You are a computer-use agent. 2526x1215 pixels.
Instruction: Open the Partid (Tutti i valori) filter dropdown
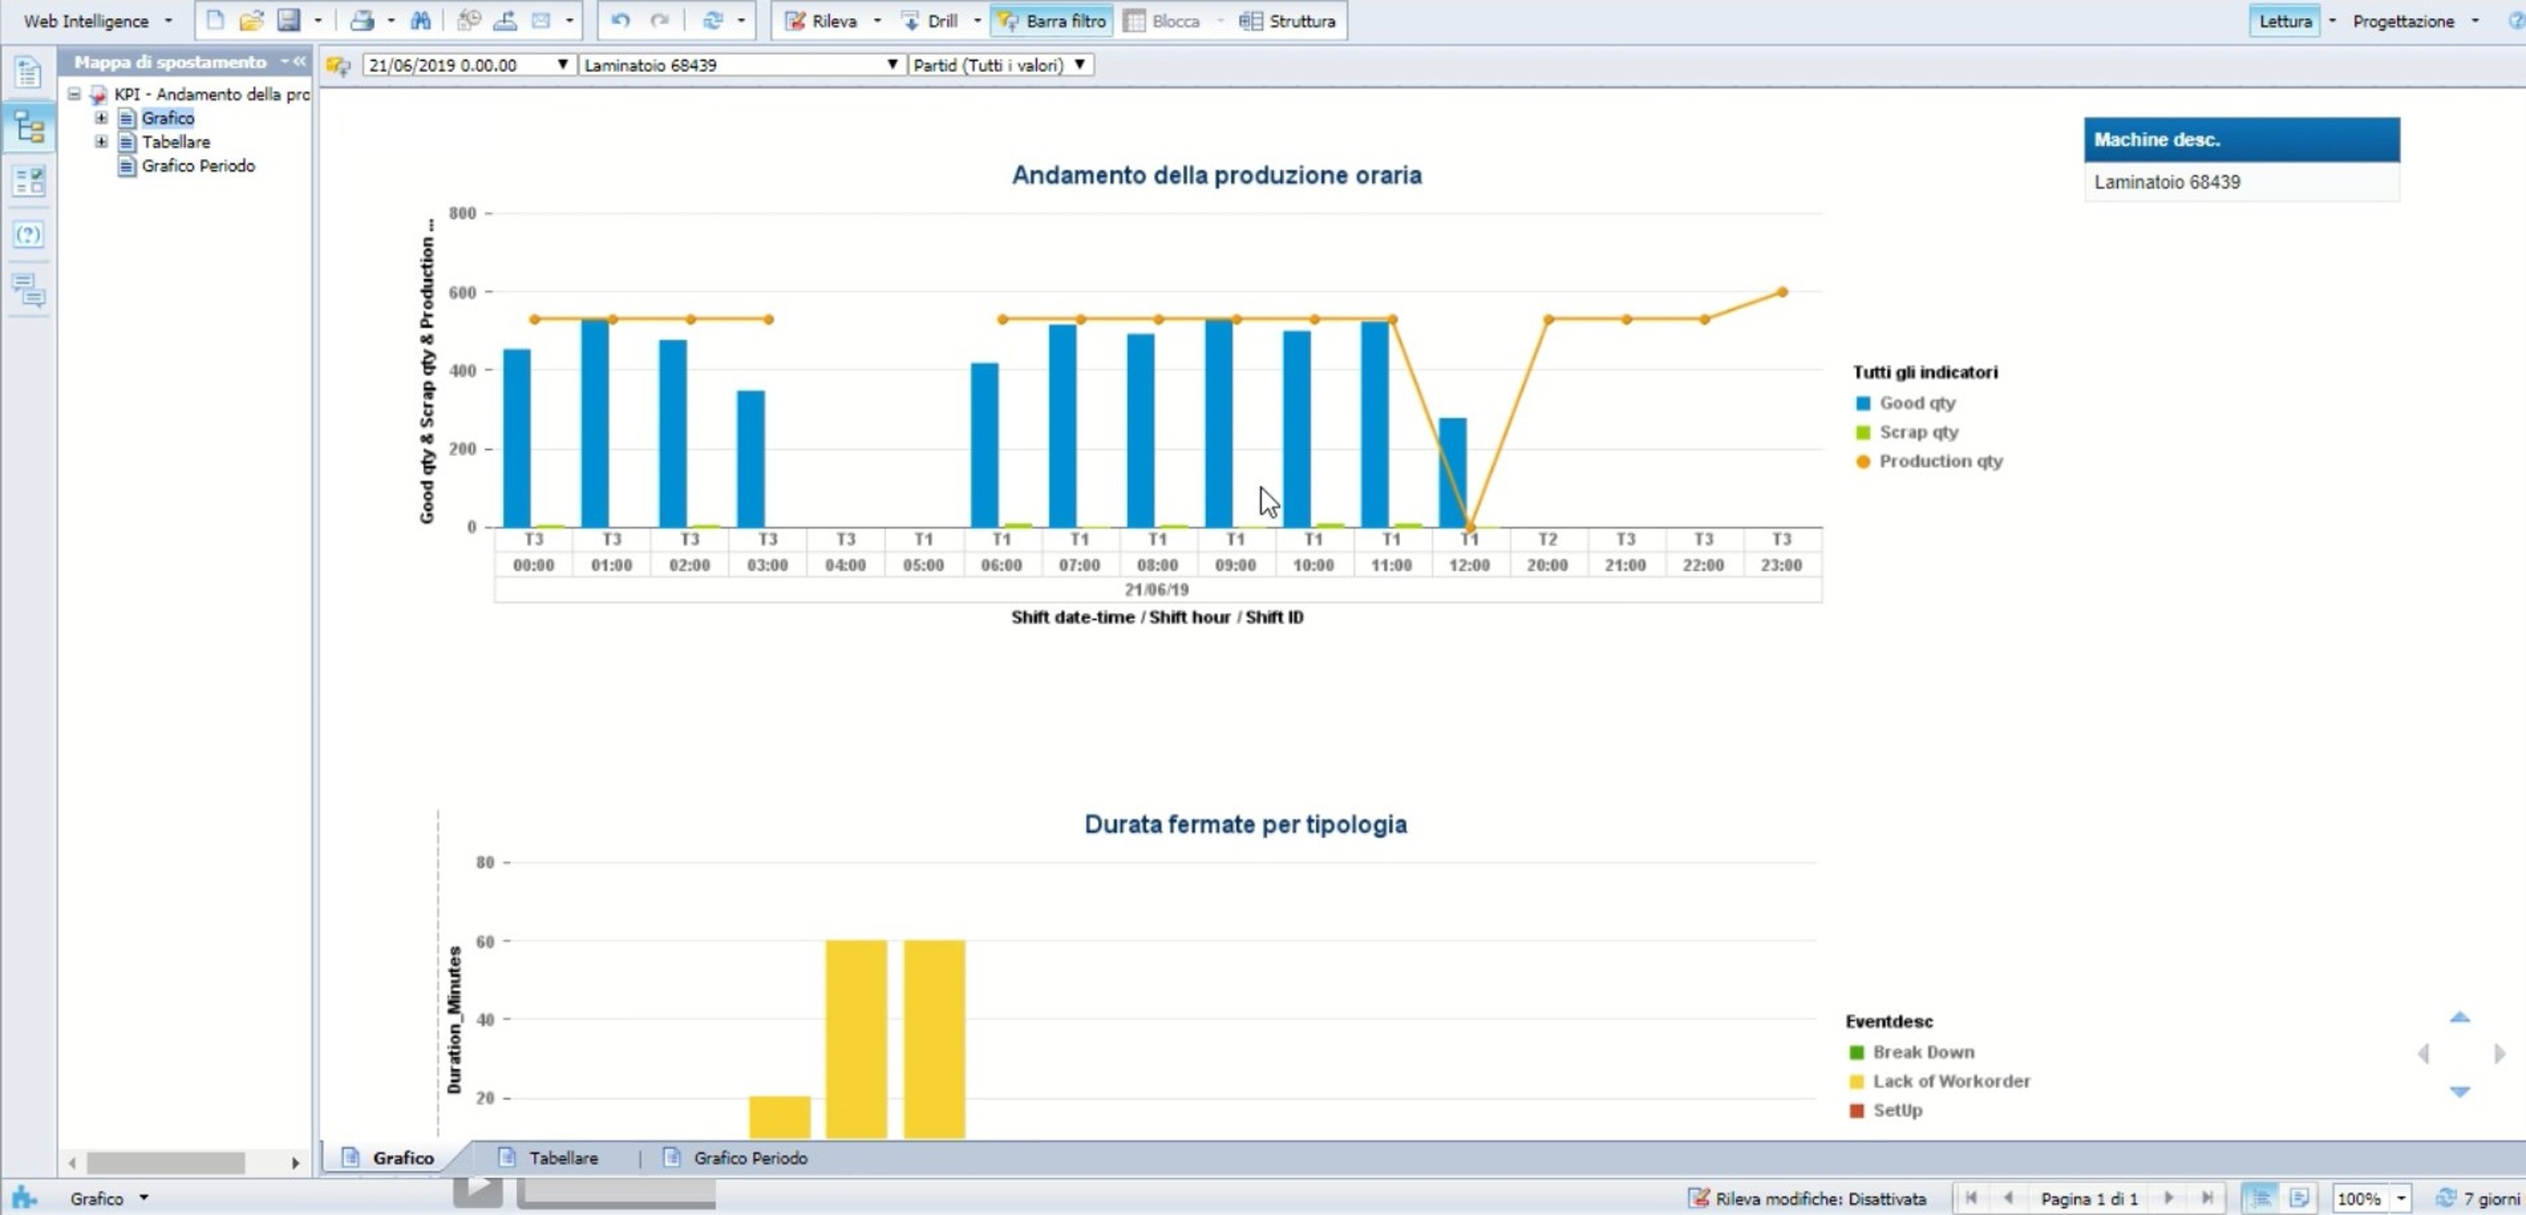pos(1000,65)
